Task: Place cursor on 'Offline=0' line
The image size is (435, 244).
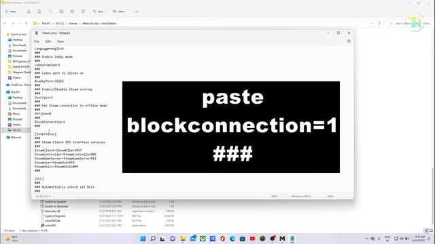Action: 43,114
